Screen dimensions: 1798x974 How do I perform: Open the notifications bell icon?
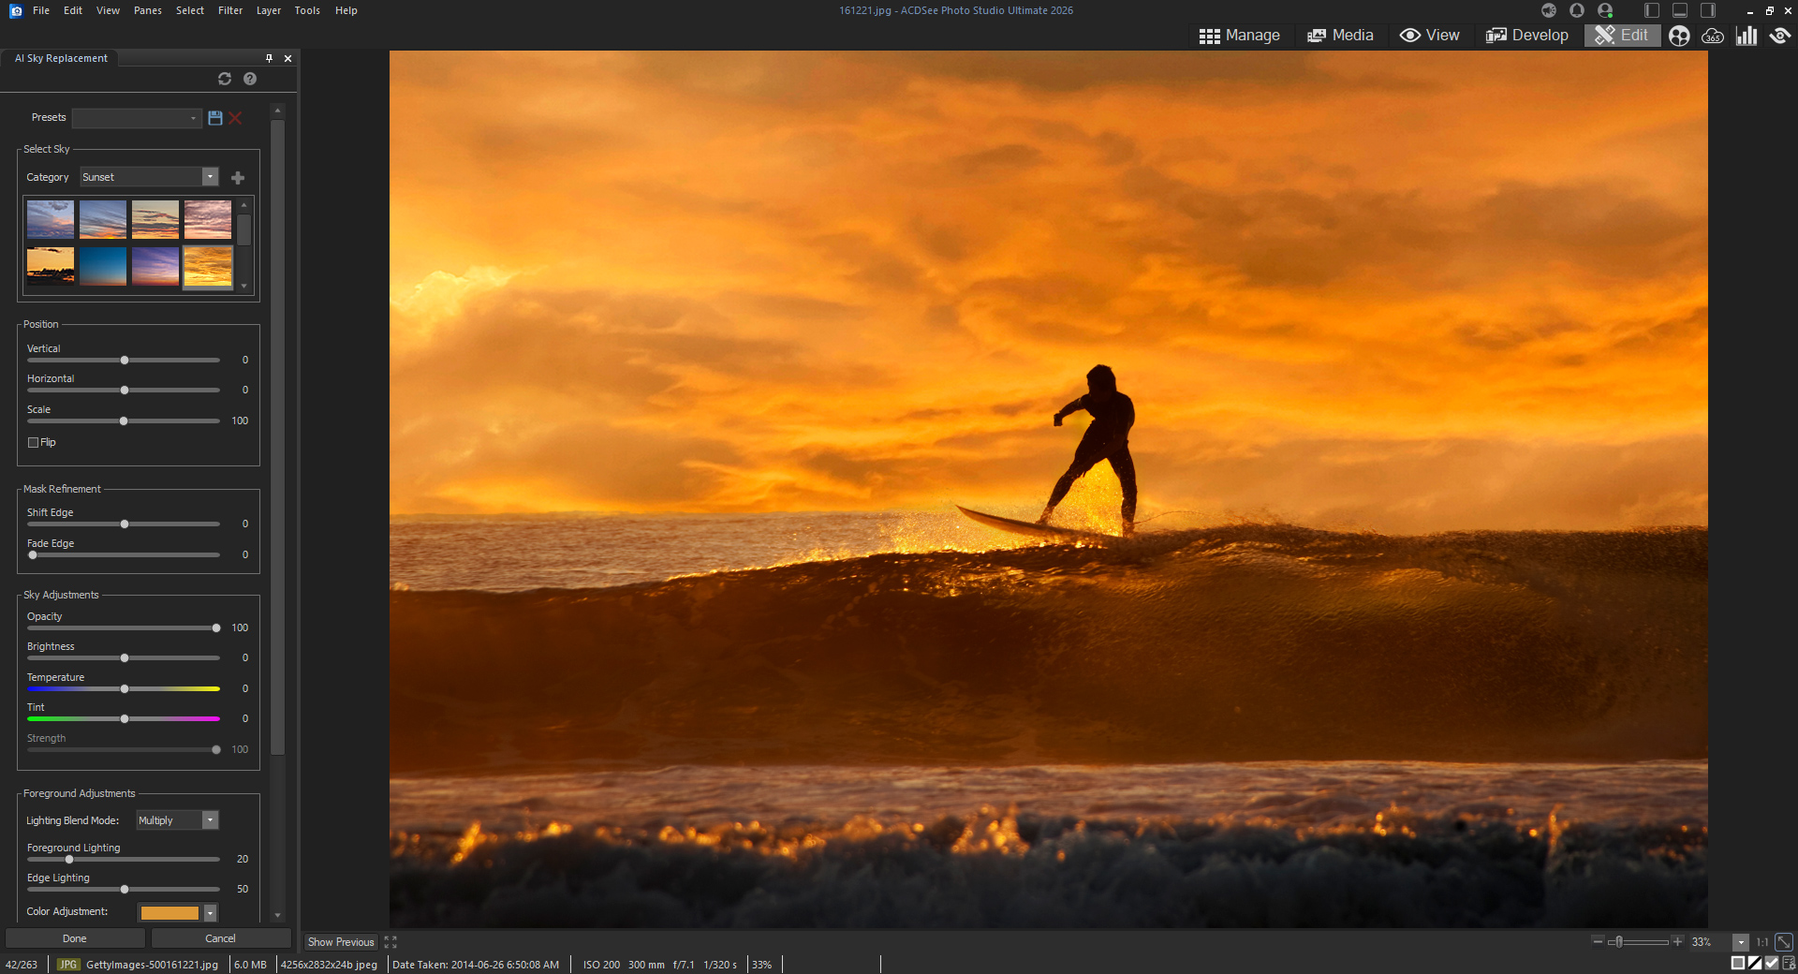(1577, 10)
